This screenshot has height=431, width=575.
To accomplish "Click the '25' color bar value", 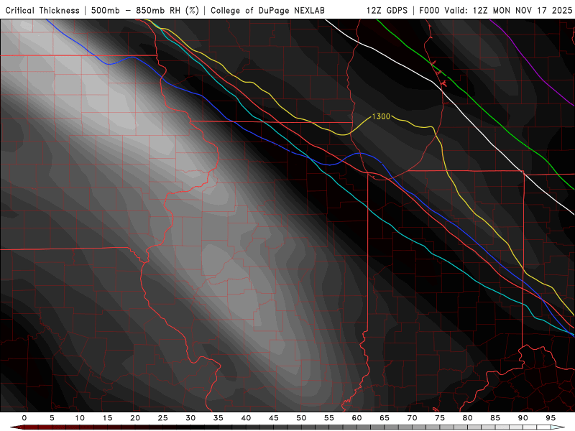I will click(163, 418).
